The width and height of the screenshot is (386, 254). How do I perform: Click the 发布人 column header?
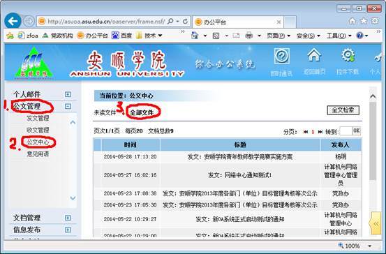pyautogui.click(x=341, y=144)
